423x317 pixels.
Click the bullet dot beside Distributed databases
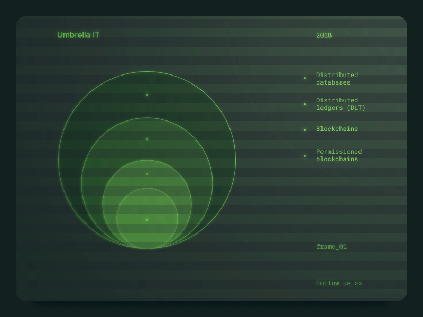tap(305, 78)
